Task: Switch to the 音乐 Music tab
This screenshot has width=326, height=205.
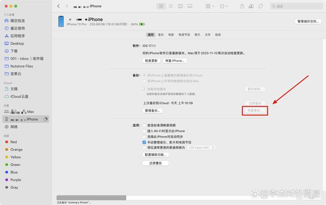Action: (x=161, y=35)
